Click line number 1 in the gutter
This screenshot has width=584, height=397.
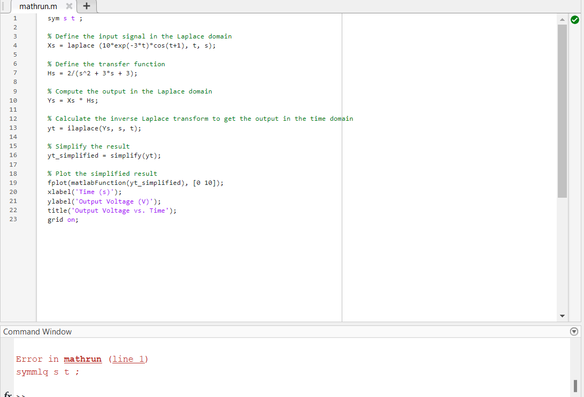pyautogui.click(x=14, y=18)
